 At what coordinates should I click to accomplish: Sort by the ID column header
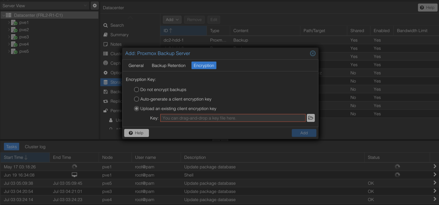[x=183, y=31]
